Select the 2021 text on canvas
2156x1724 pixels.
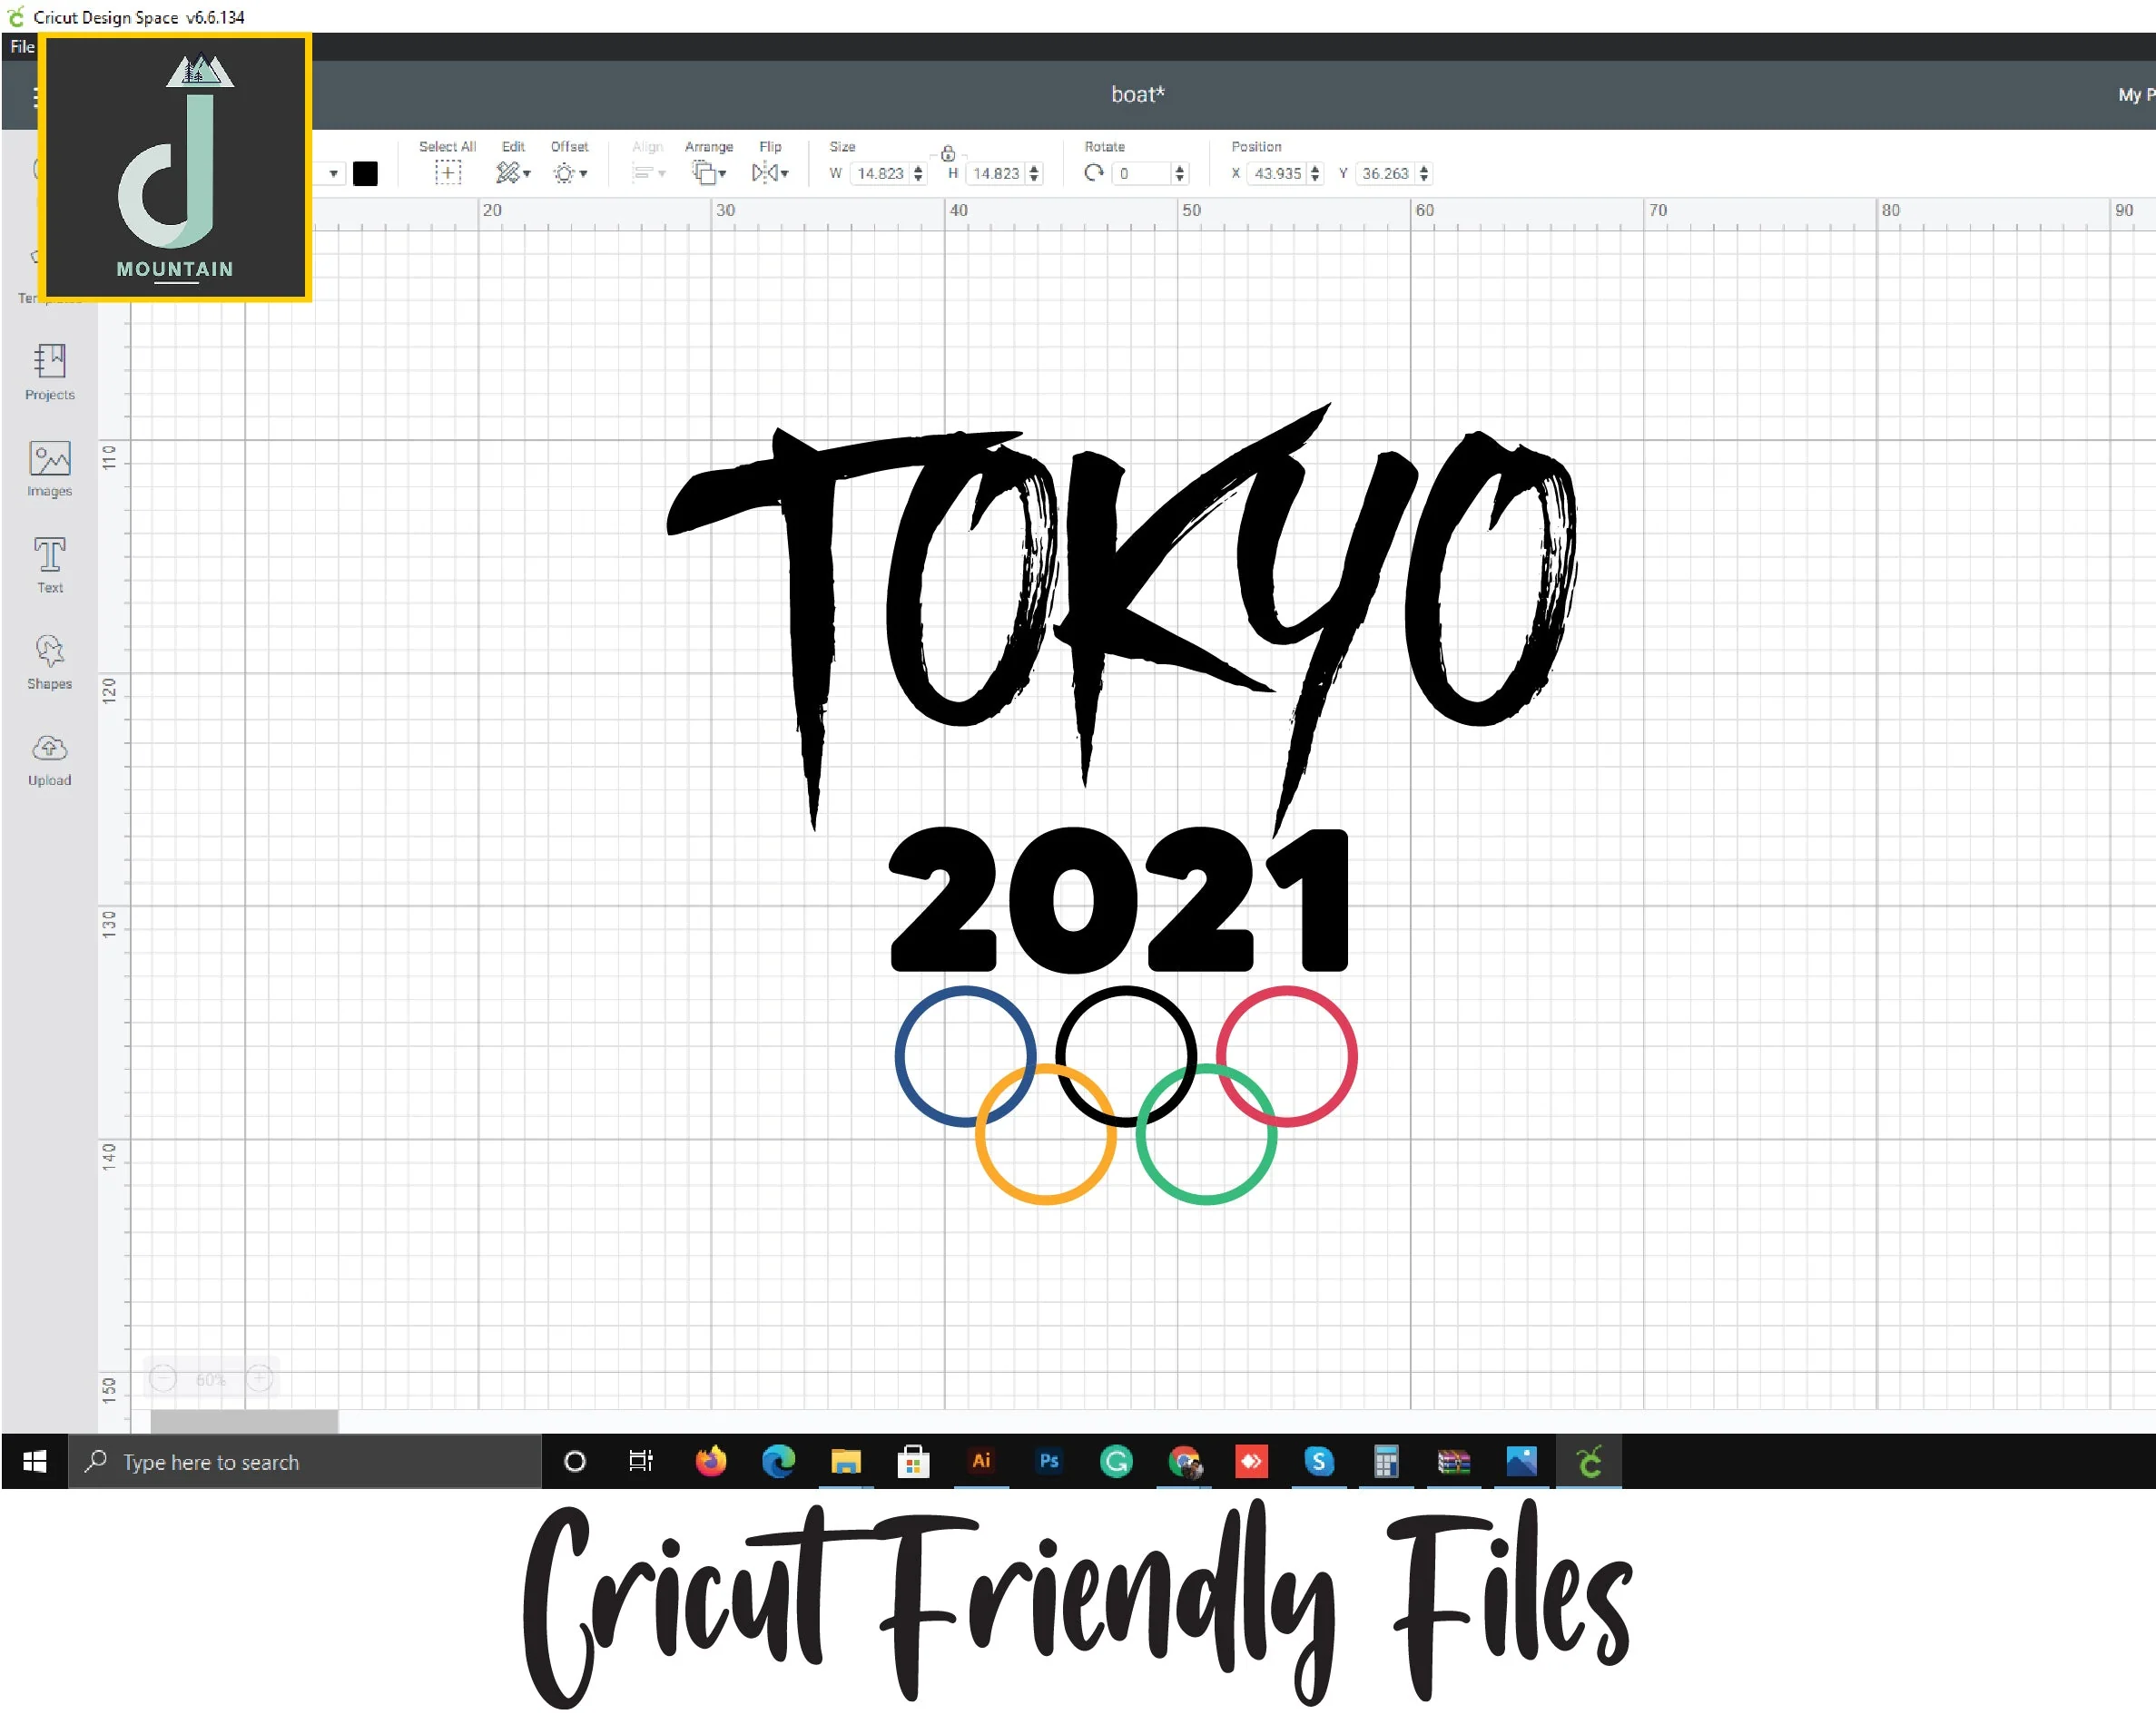tap(1118, 898)
